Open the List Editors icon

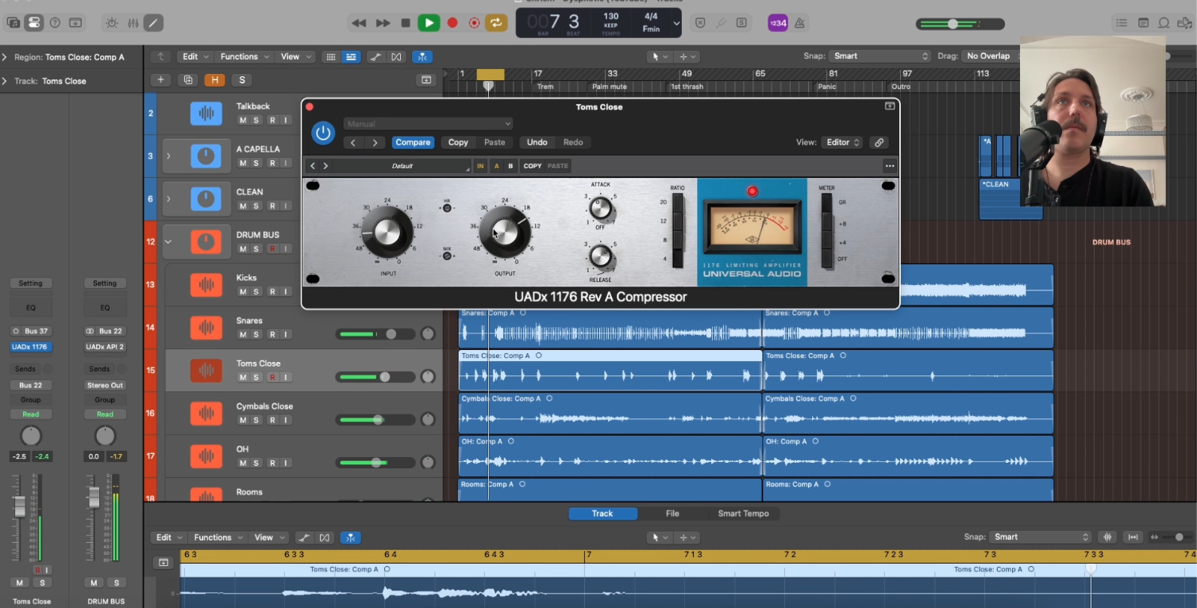pyautogui.click(x=1122, y=23)
